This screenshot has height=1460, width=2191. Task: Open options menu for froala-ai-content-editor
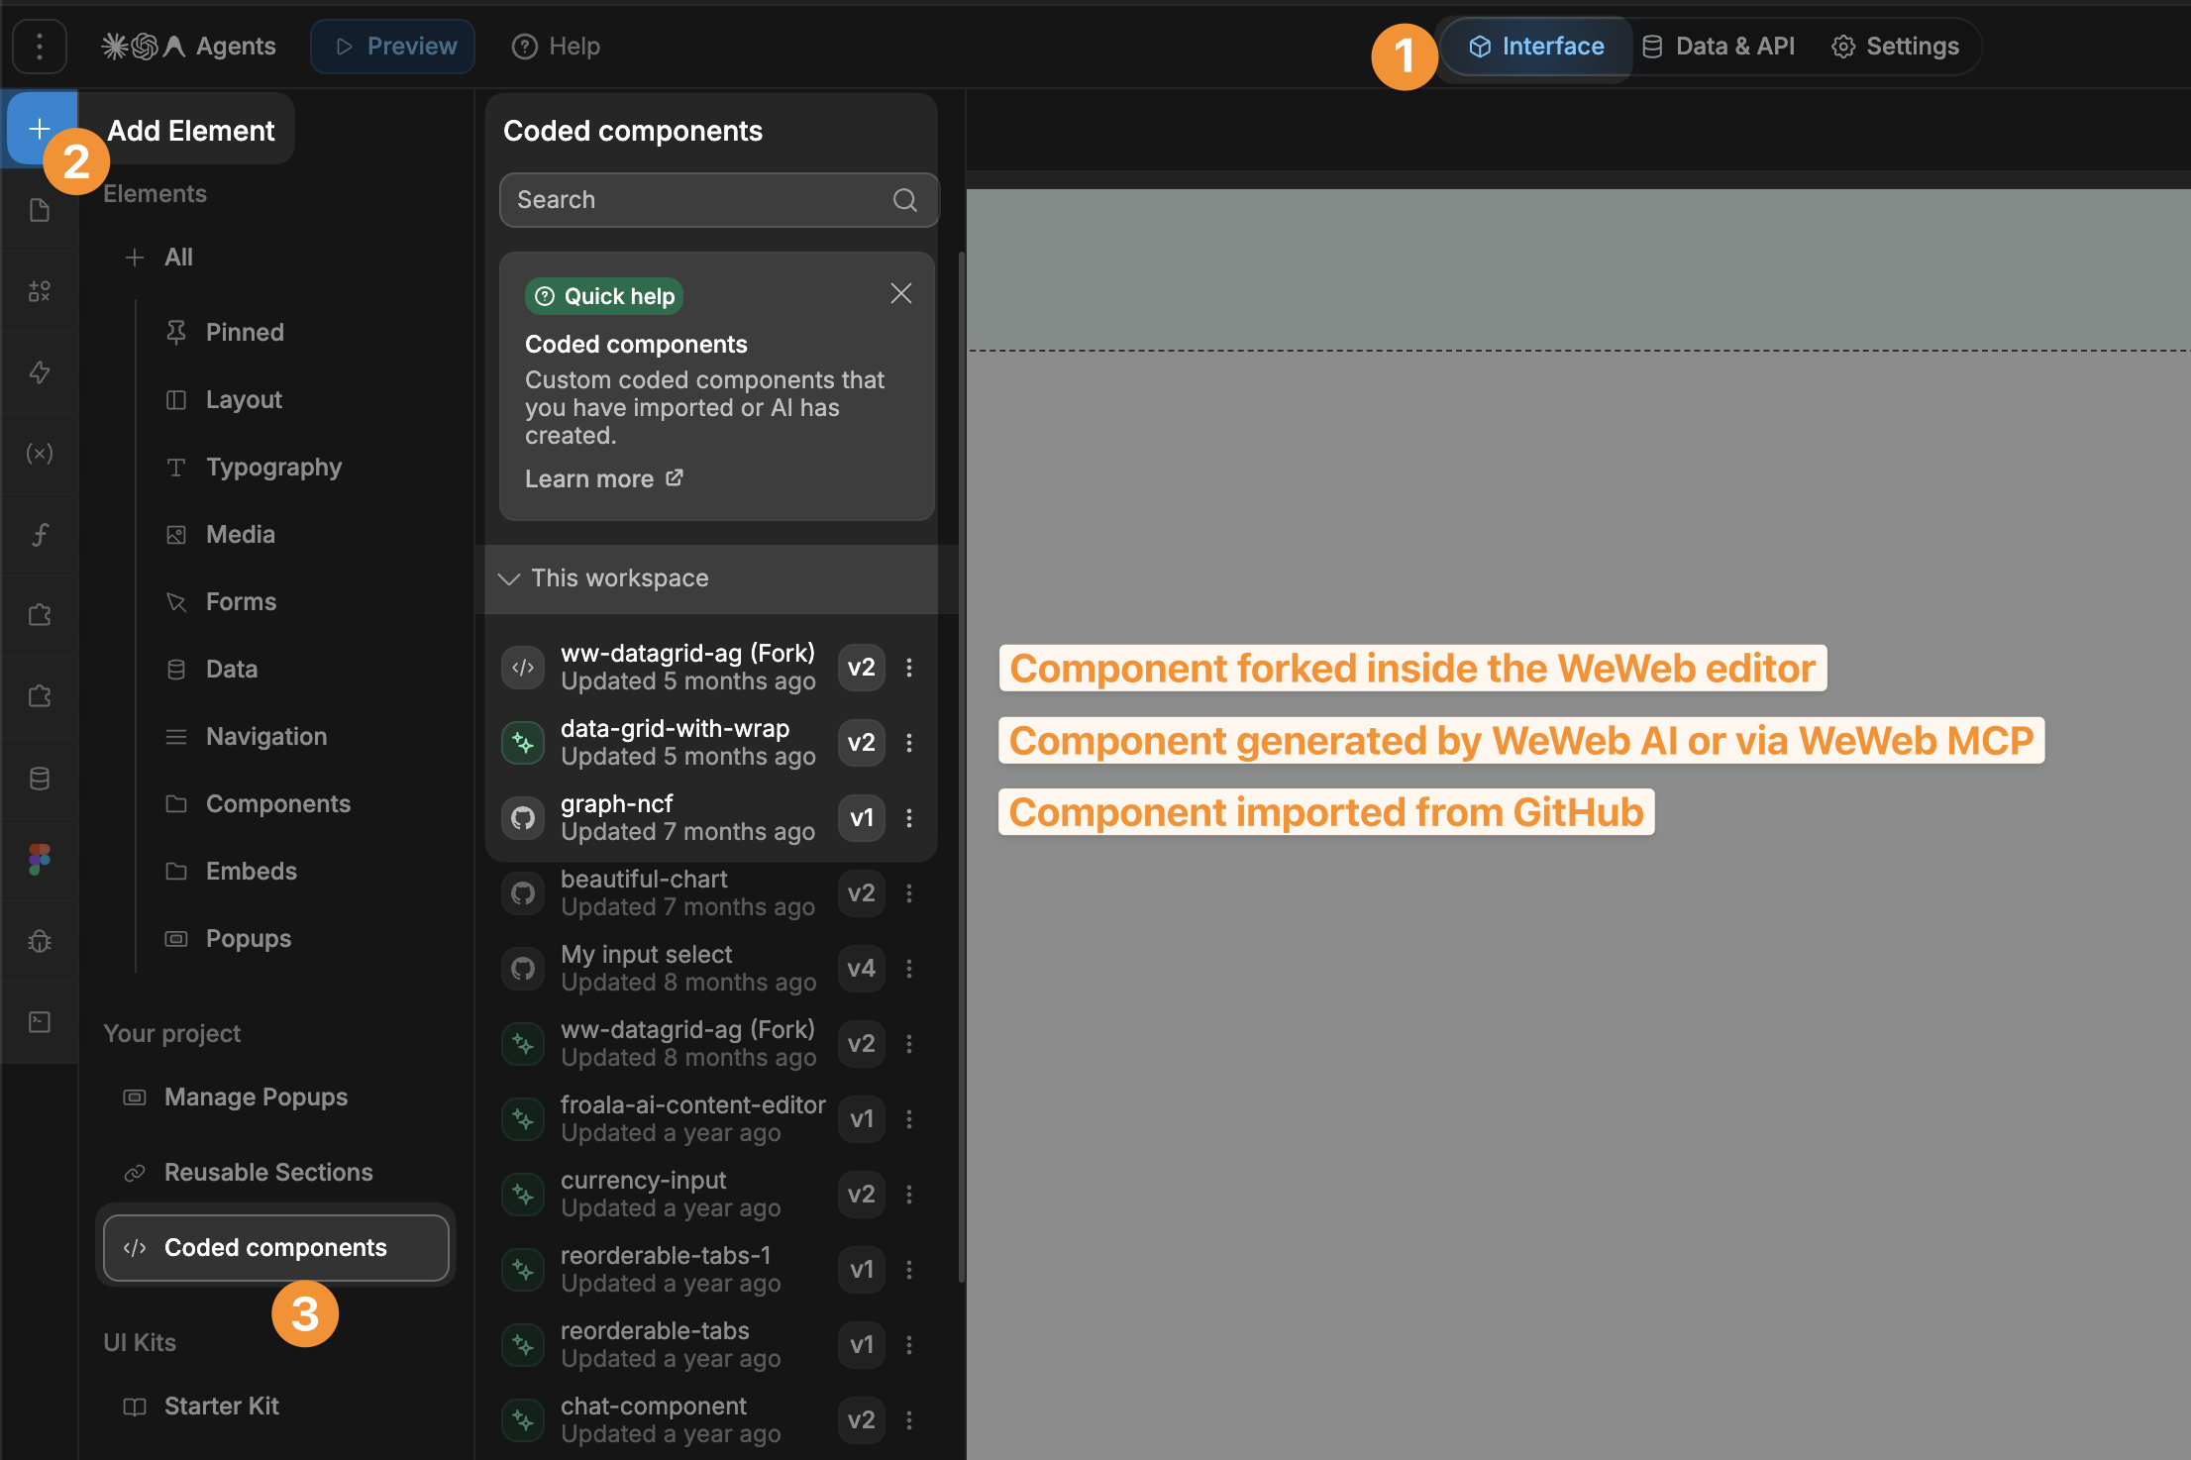coord(909,1119)
